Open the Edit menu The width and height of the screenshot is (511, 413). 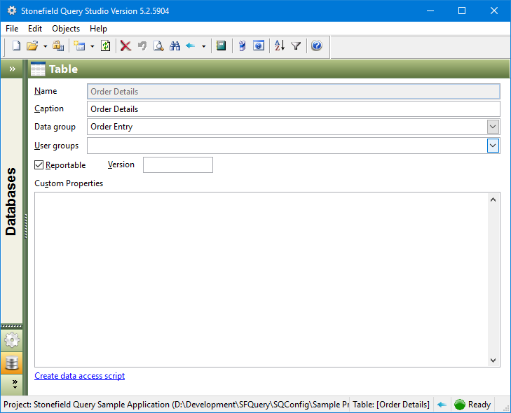click(x=35, y=29)
